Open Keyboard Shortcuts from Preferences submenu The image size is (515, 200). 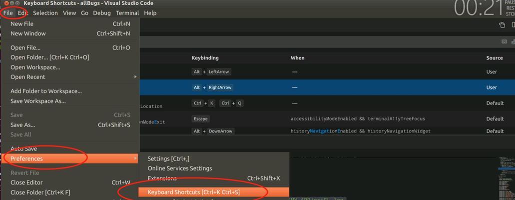[214, 192]
